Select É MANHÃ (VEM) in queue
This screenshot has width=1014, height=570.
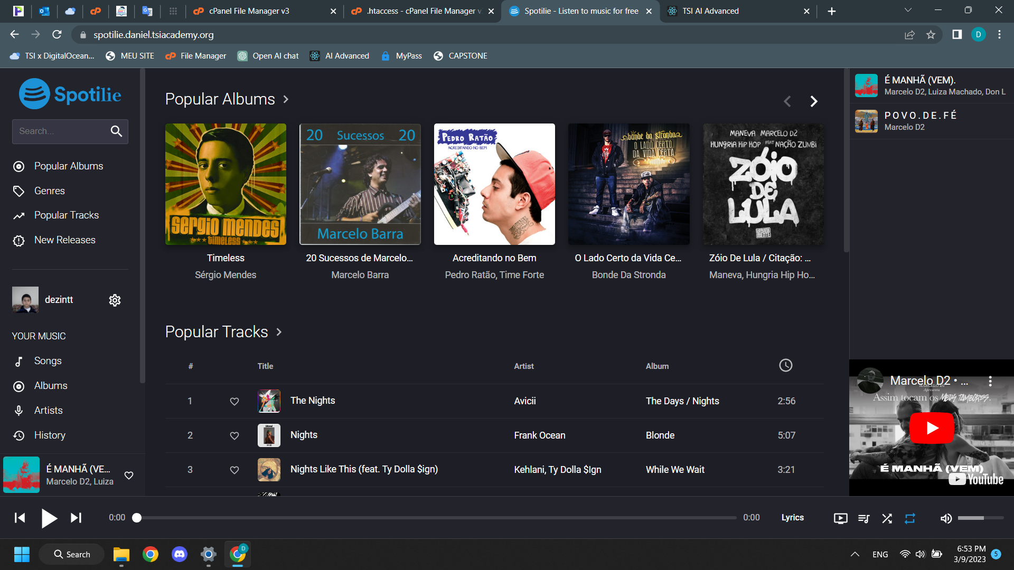click(x=932, y=85)
